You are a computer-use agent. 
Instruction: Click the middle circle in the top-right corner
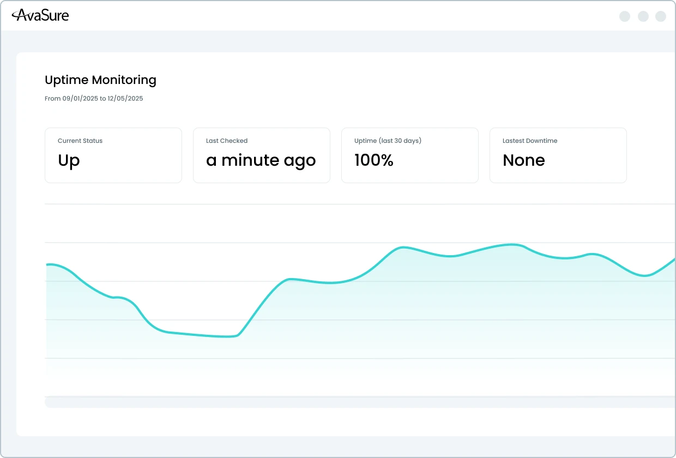click(x=643, y=16)
